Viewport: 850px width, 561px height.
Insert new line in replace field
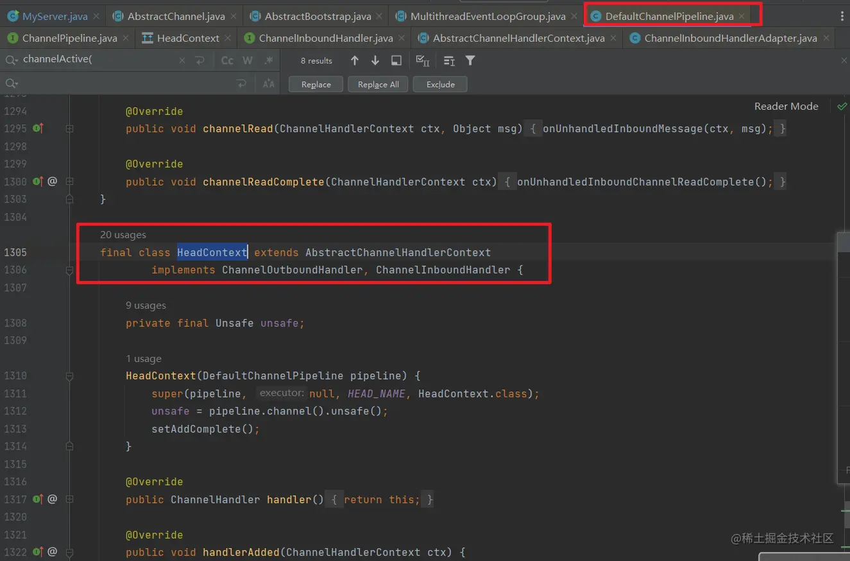tap(241, 83)
